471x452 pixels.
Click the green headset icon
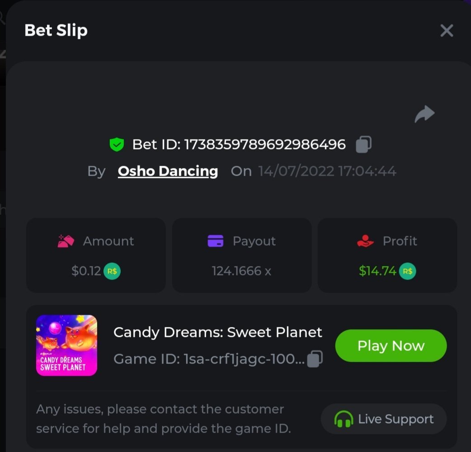click(344, 419)
